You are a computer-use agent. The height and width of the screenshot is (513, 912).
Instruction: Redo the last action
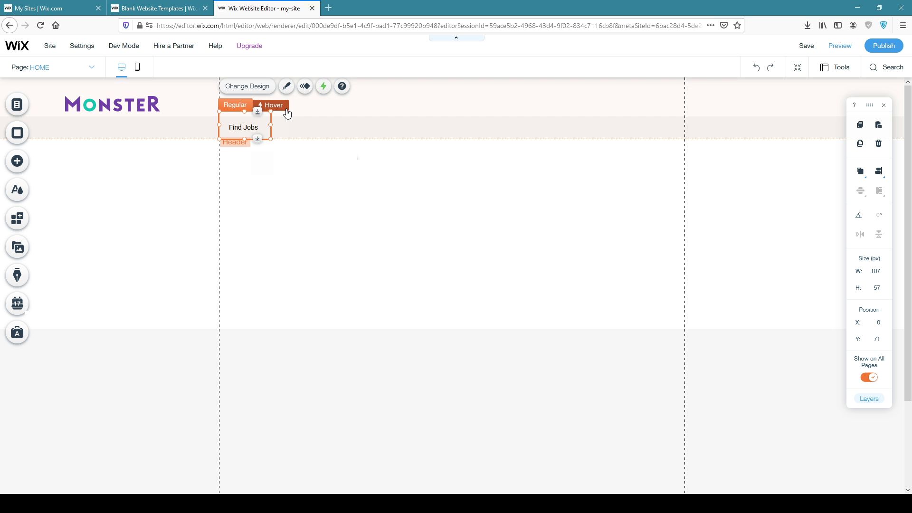(770, 67)
